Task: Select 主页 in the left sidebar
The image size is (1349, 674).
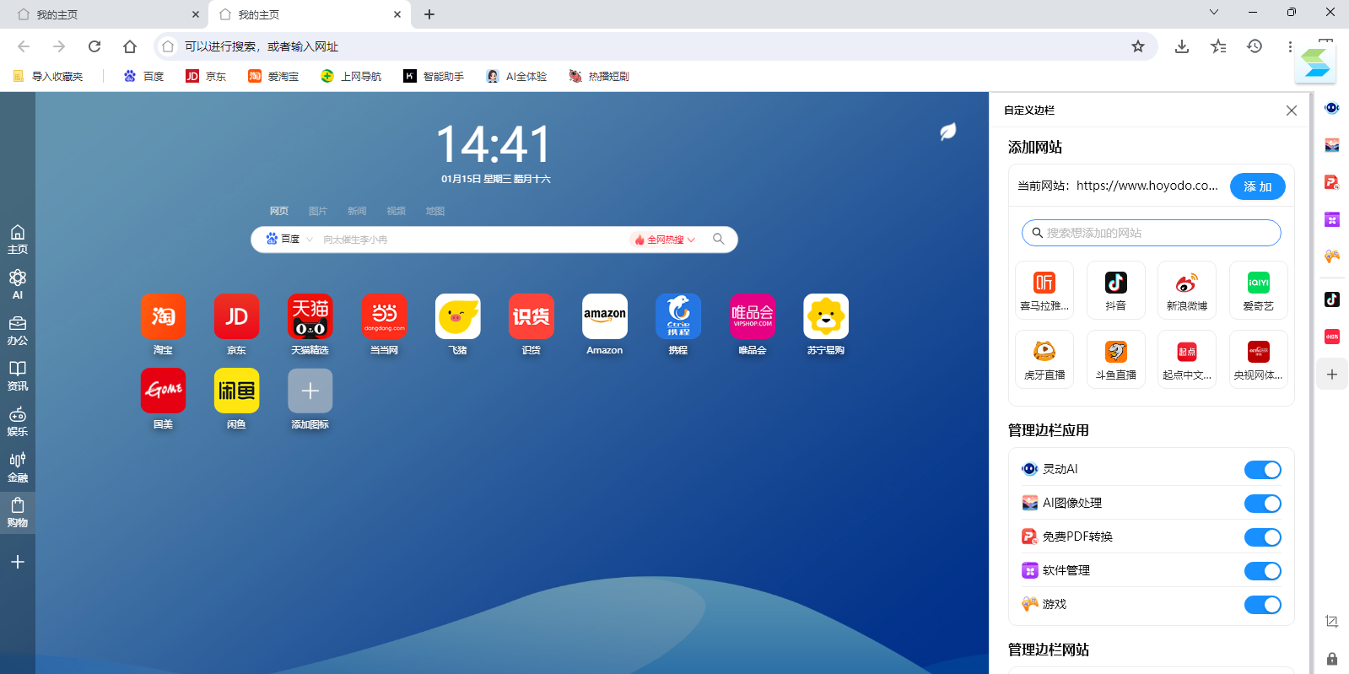Action: pos(18,240)
